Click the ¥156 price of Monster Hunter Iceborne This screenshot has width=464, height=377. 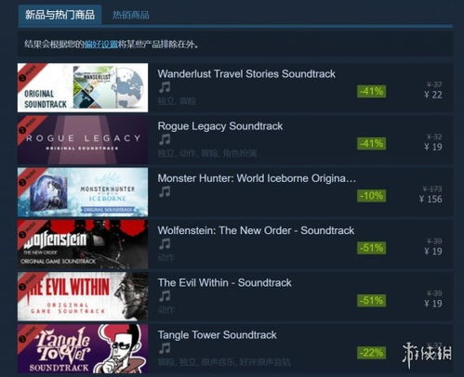pos(431,199)
